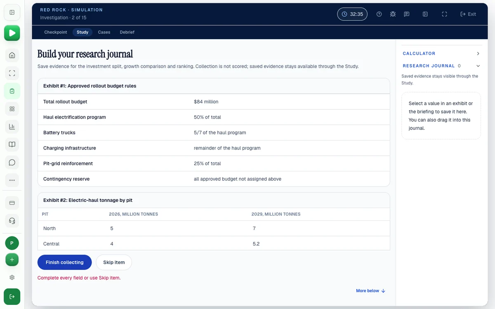495x309 pixels.
Task: Expand the Calculator panel
Action: [x=441, y=54]
